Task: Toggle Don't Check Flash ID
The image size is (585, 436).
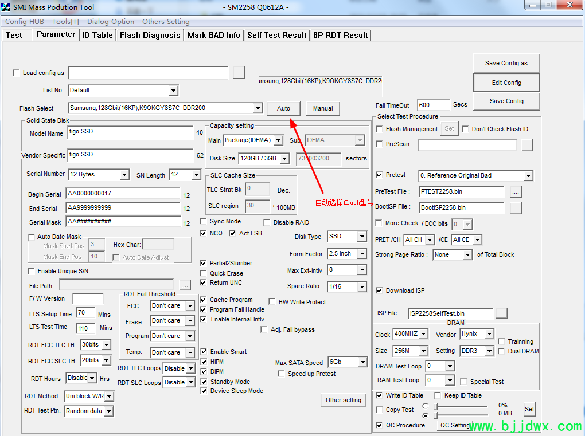Action: 465,129
